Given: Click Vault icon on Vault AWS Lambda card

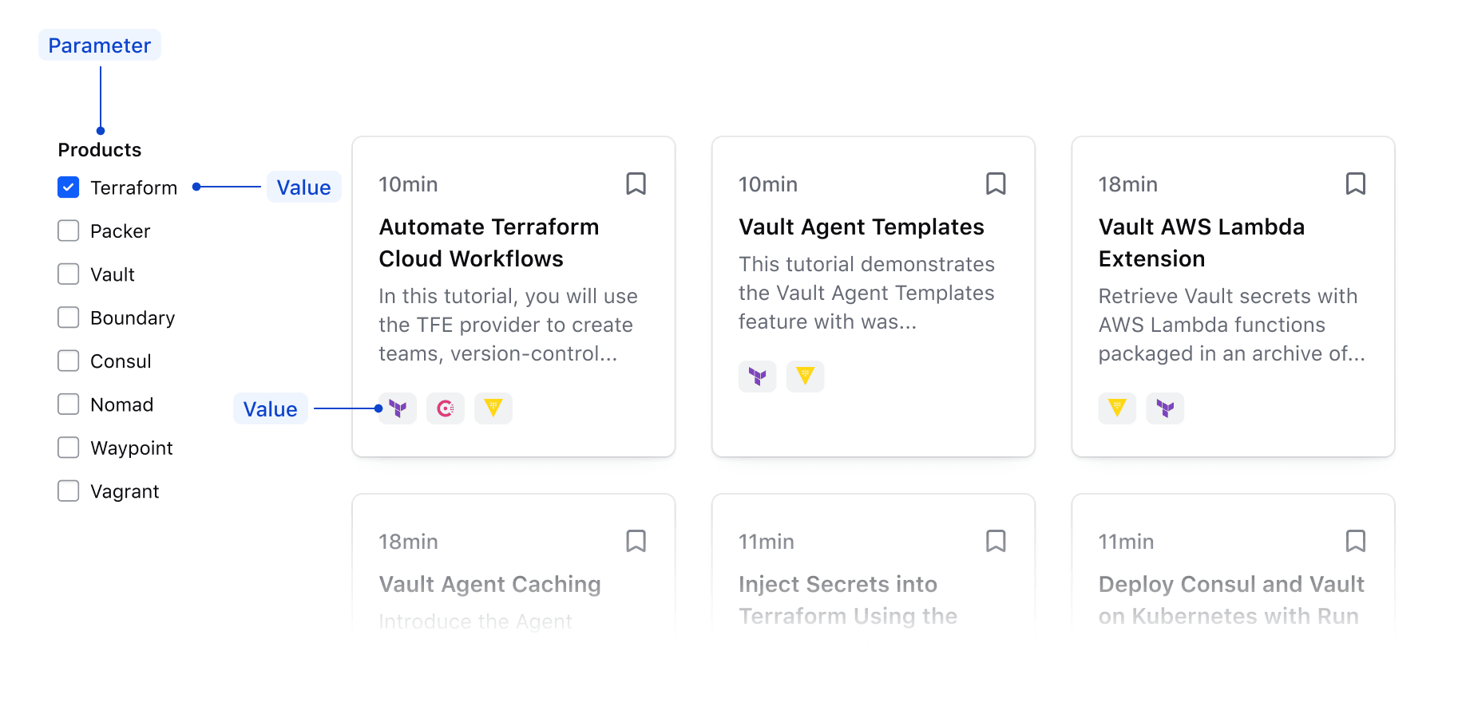Looking at the screenshot, I should click(1117, 408).
